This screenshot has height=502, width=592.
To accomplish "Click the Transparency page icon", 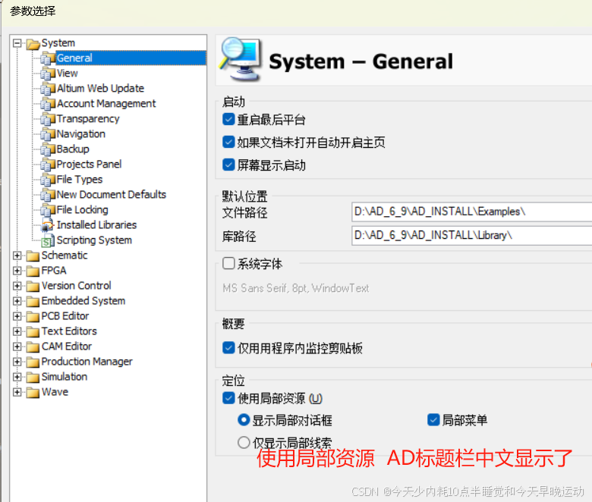I will coord(48,119).
